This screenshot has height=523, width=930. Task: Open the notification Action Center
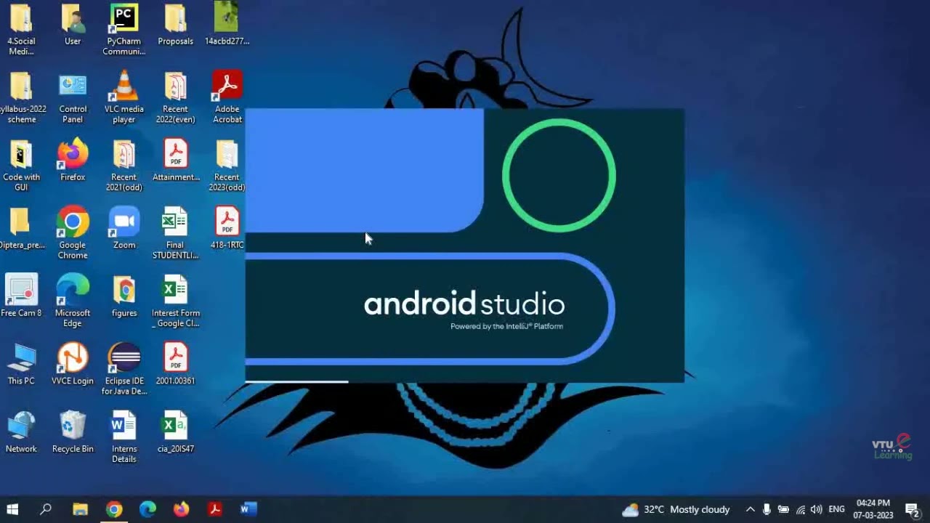click(913, 509)
